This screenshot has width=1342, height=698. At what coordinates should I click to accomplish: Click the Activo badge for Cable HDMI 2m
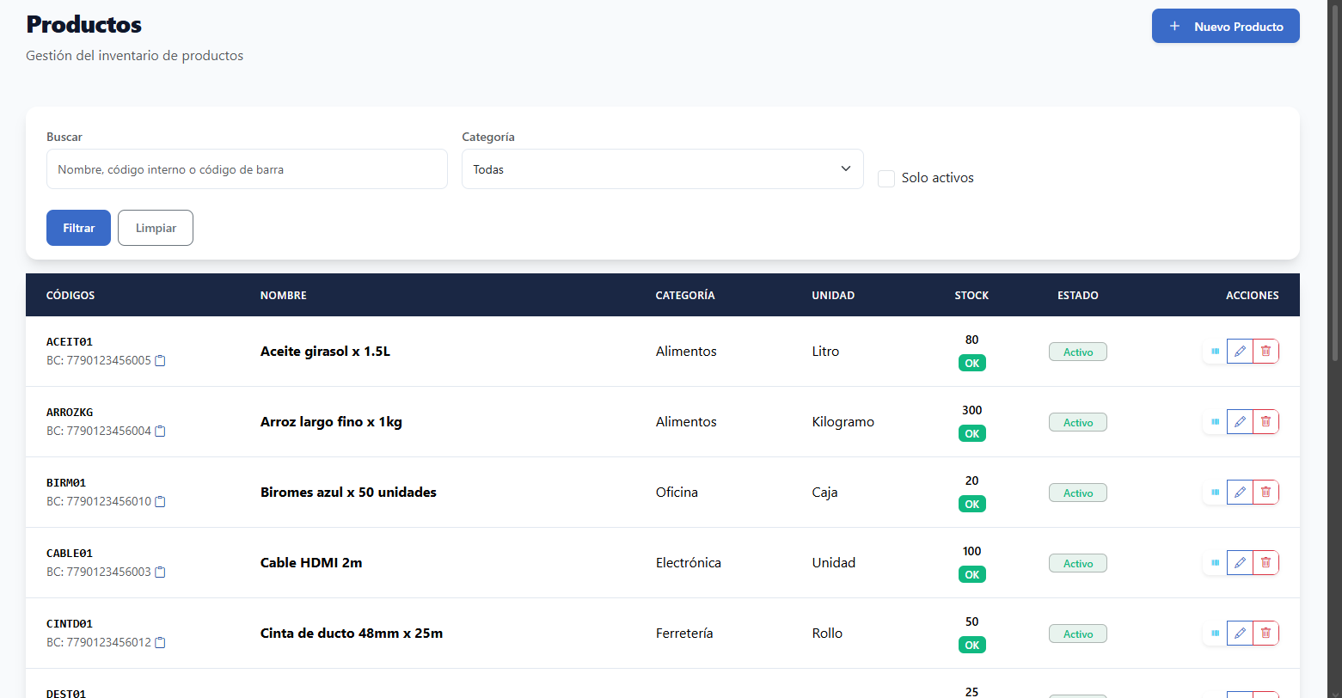pos(1078,563)
